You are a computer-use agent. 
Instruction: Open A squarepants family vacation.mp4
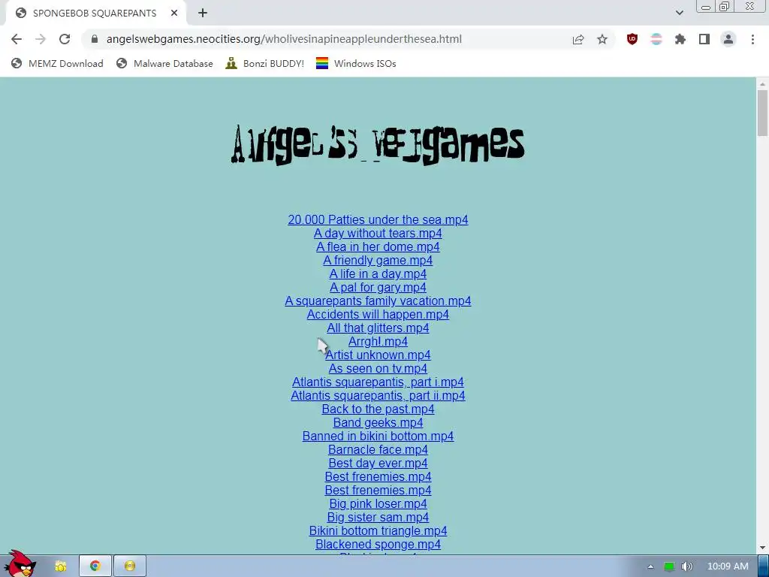[378, 301]
